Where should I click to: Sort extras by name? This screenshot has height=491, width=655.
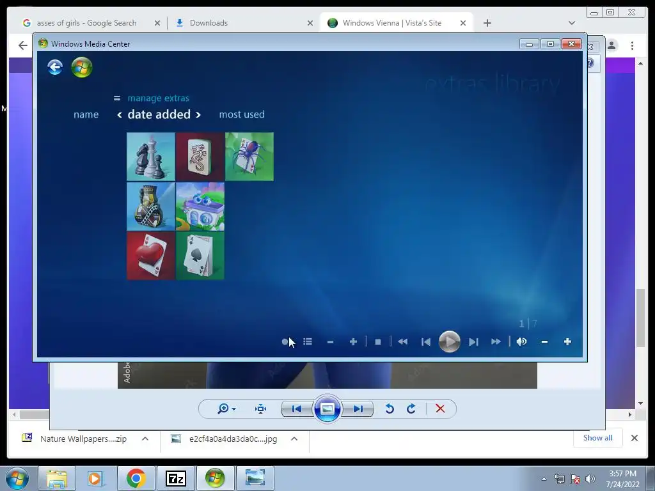click(x=86, y=114)
